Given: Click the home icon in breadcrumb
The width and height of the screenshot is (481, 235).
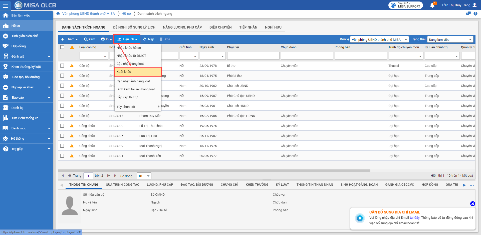Looking at the screenshot, I should point(58,14).
